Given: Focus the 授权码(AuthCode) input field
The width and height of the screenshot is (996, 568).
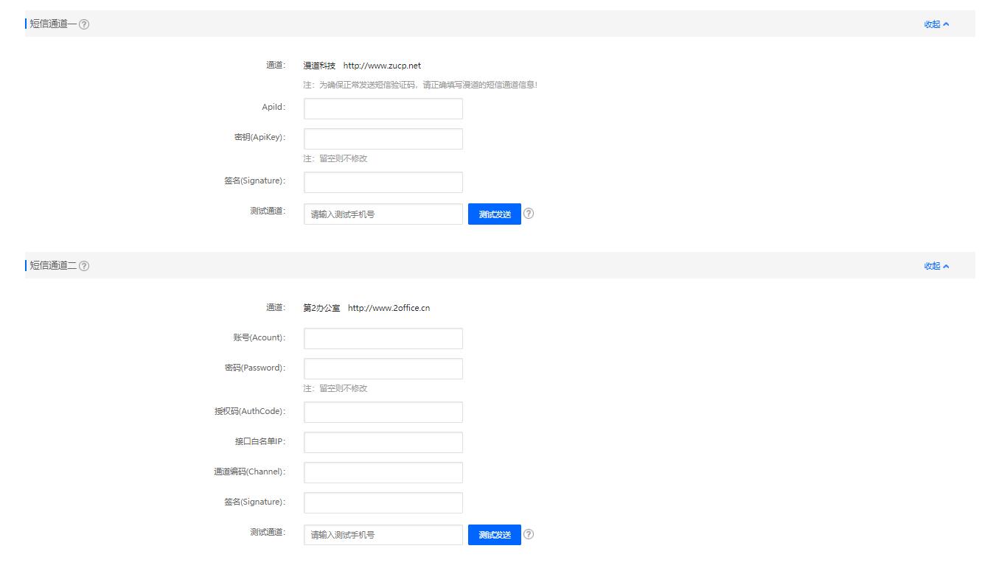Looking at the screenshot, I should (383, 412).
